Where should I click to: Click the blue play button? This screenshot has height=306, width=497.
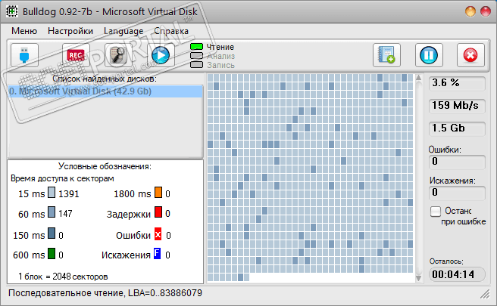click(x=161, y=55)
